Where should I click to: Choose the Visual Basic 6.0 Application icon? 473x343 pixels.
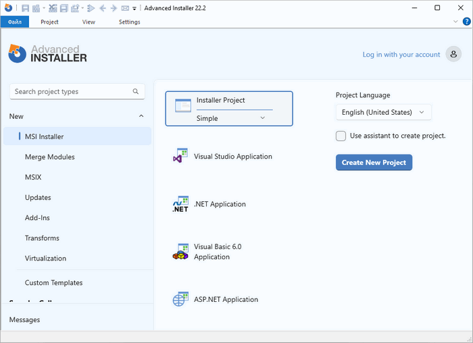pyautogui.click(x=180, y=252)
